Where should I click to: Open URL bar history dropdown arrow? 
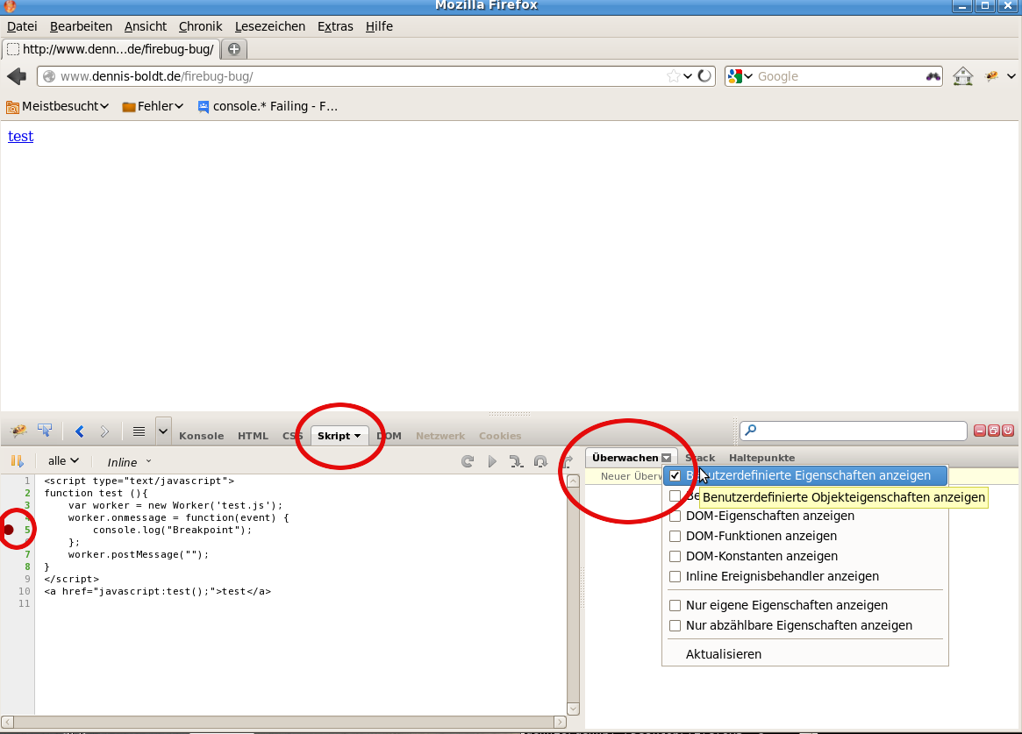click(x=688, y=76)
